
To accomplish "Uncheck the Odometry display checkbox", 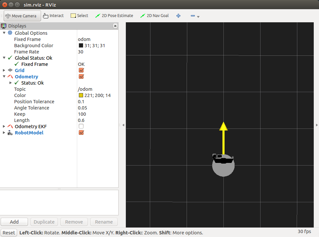I will click(81, 76).
